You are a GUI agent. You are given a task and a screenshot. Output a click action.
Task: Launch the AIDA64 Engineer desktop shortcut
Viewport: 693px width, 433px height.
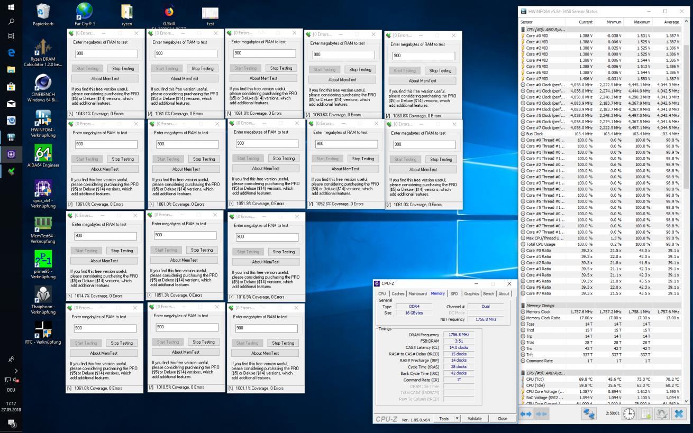coord(43,156)
